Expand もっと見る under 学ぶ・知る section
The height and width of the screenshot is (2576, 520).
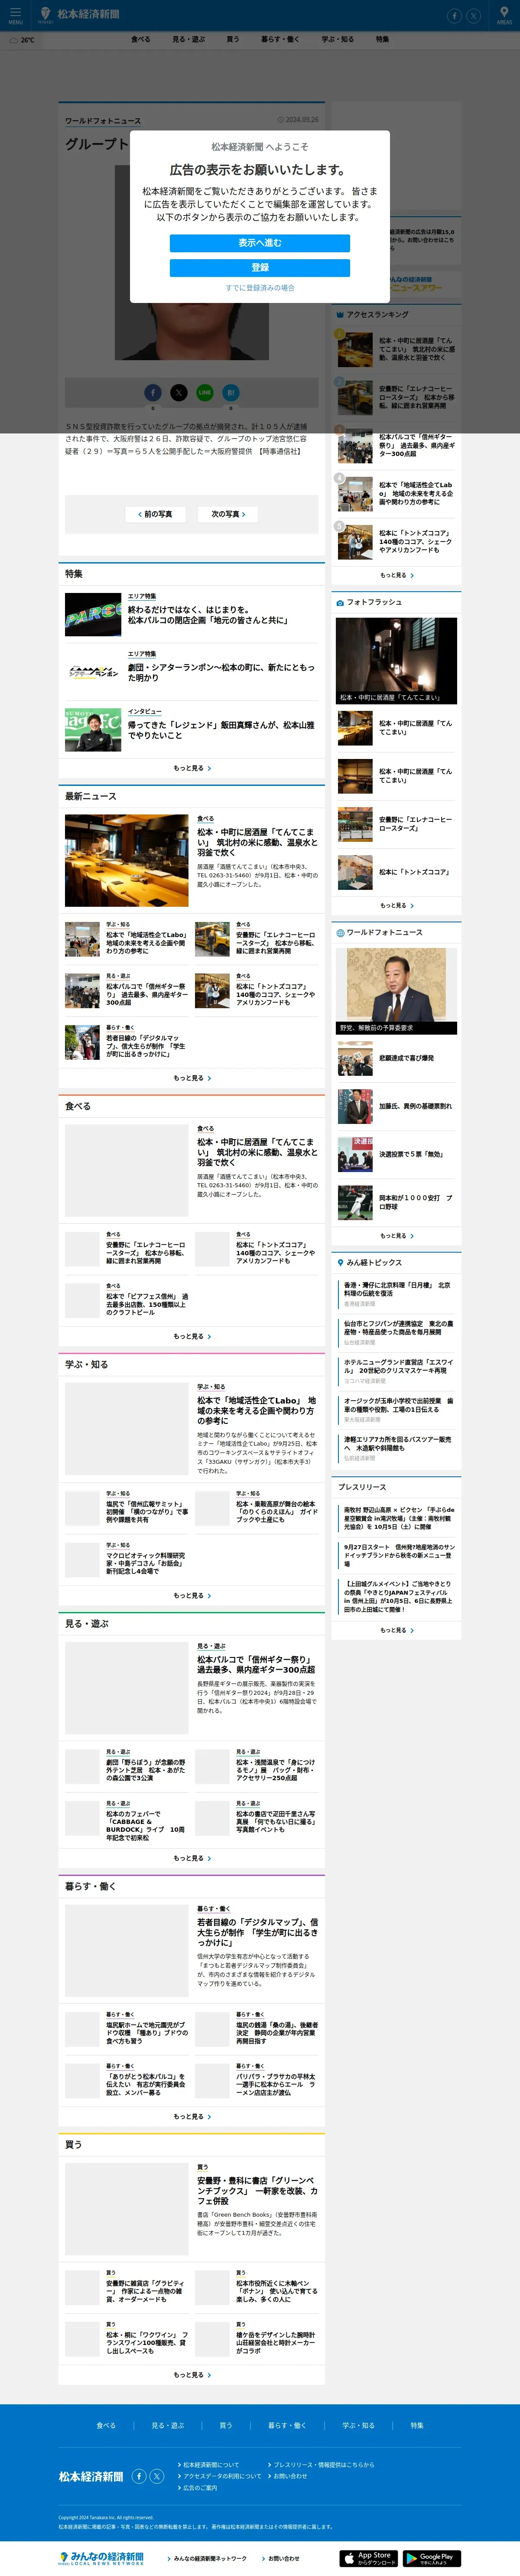(192, 1596)
